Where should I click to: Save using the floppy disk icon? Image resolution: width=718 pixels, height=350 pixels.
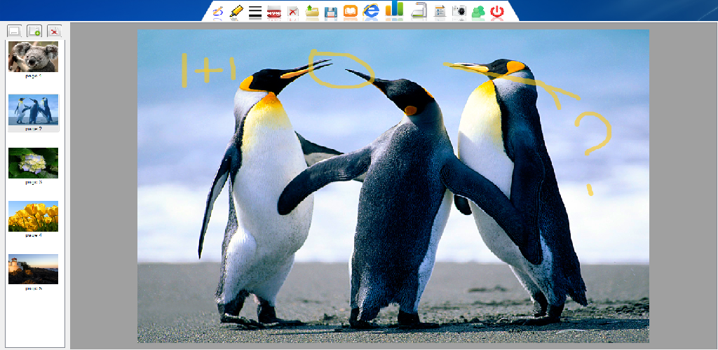331,11
